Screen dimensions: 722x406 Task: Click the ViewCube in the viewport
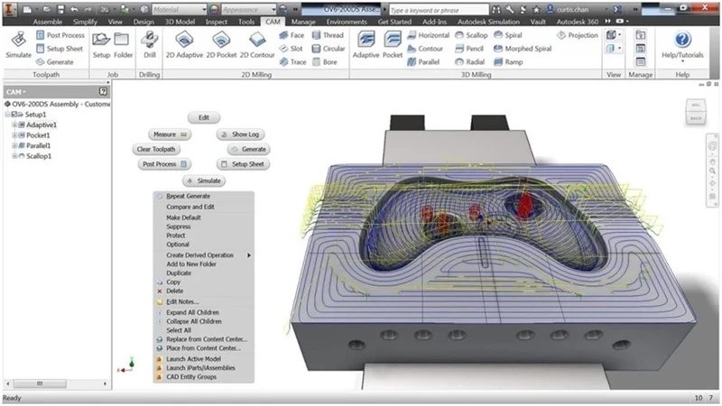pyautogui.click(x=696, y=112)
